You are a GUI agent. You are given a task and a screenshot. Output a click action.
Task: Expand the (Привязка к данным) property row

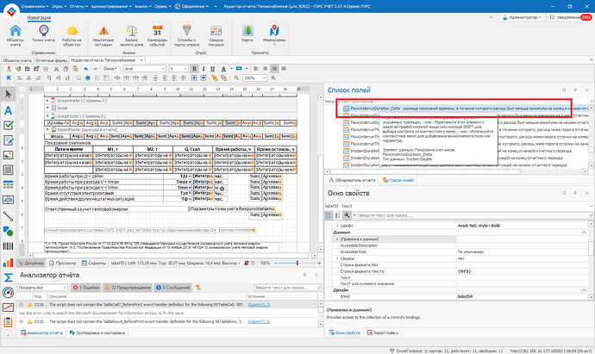[x=337, y=239]
